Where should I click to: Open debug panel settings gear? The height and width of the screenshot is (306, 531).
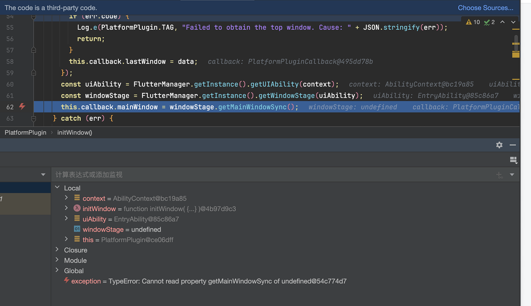point(499,145)
